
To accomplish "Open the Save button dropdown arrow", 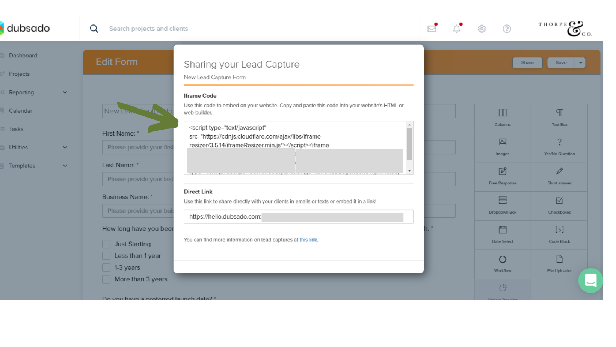I will click(x=581, y=63).
